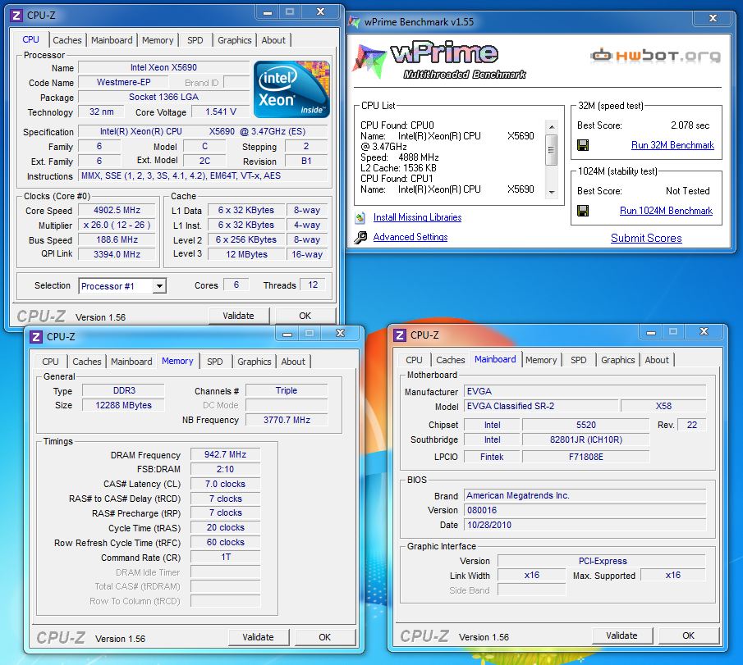The height and width of the screenshot is (665, 743).
Task: Select About tab in the Mainboard CPU-Z window
Action: 657,360
